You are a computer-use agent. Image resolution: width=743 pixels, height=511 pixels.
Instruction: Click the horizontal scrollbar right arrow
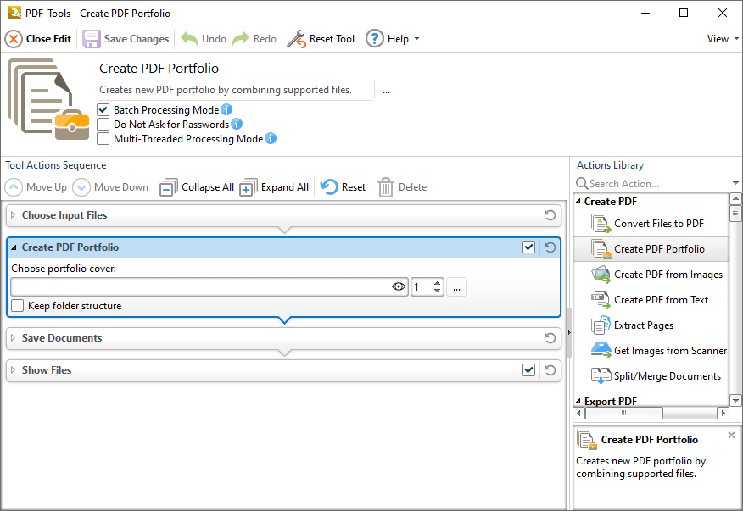(x=723, y=413)
